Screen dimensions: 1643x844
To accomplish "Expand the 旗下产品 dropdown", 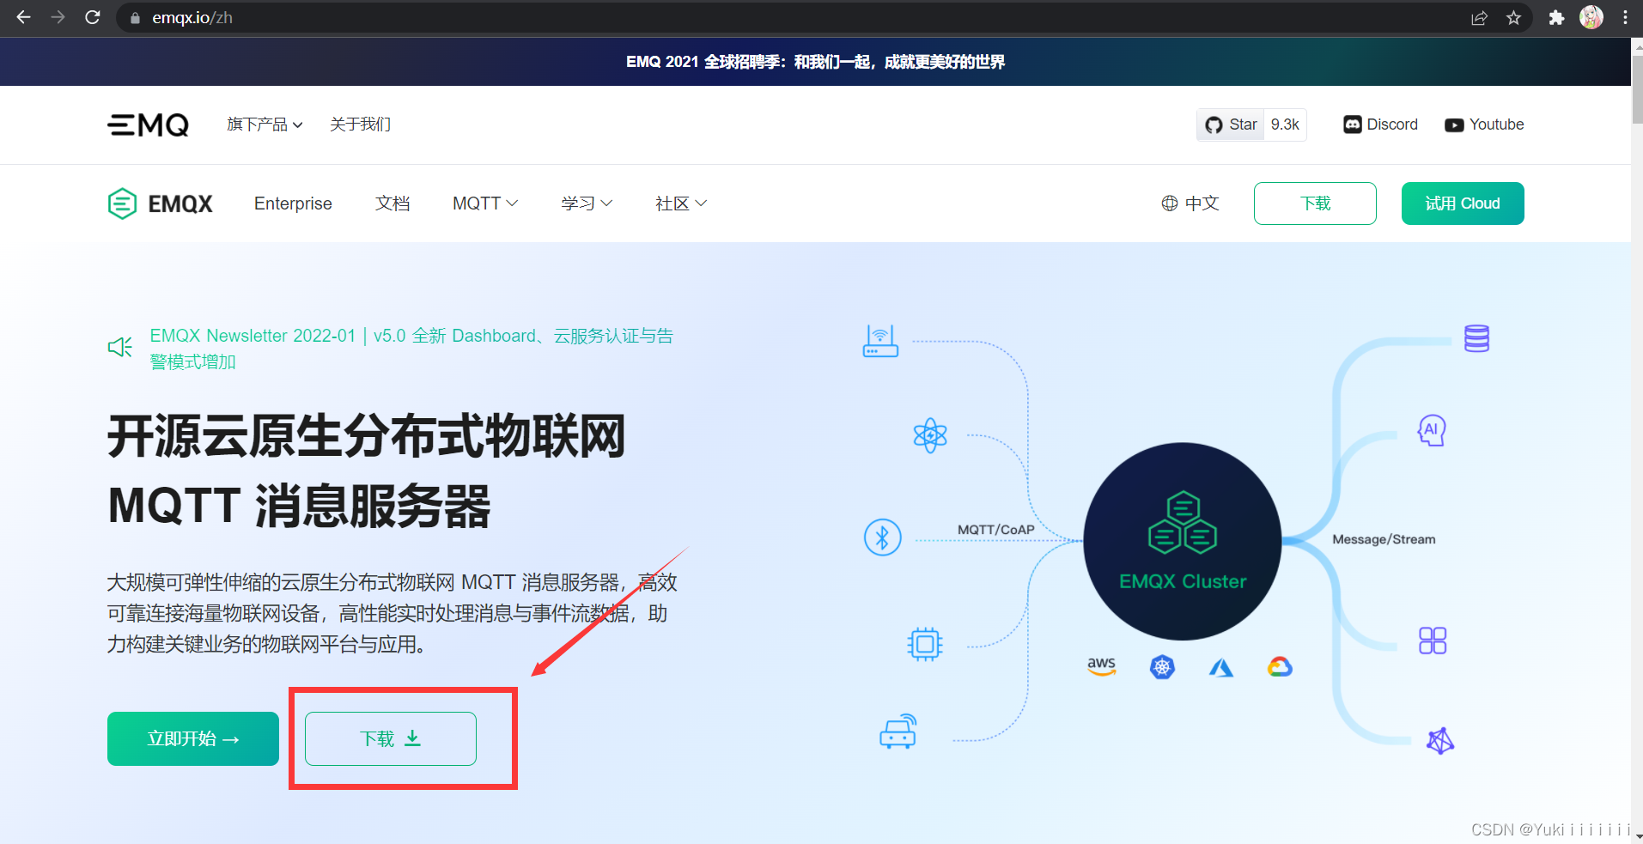I will pos(265,124).
